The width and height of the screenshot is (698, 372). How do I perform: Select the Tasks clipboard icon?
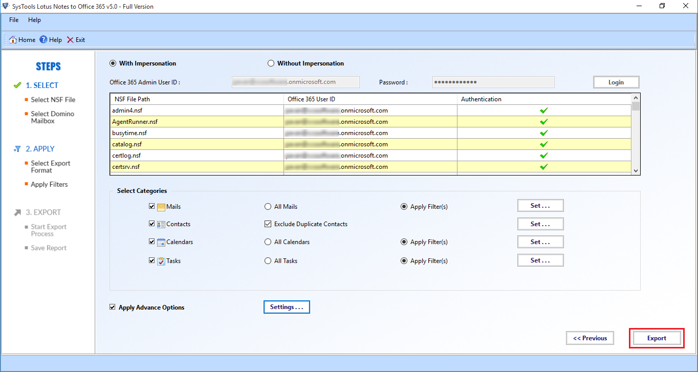pos(161,260)
